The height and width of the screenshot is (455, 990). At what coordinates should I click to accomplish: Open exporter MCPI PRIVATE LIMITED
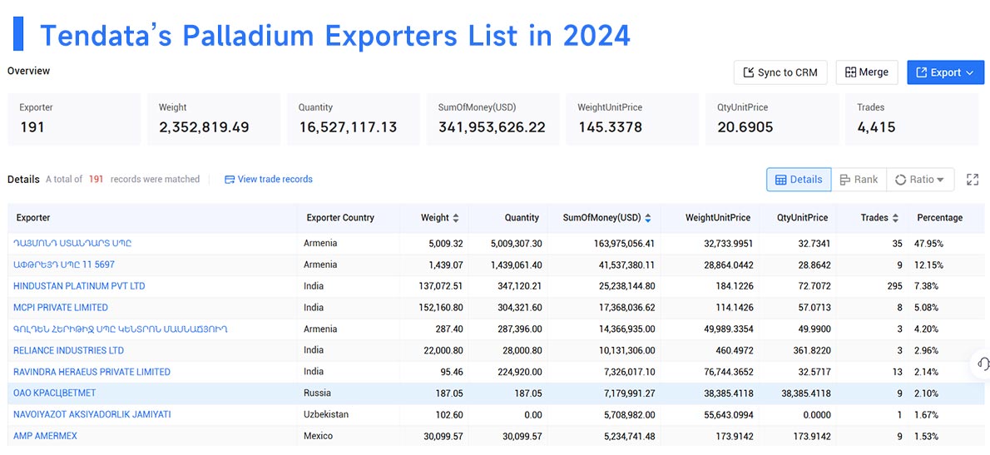[x=61, y=307]
